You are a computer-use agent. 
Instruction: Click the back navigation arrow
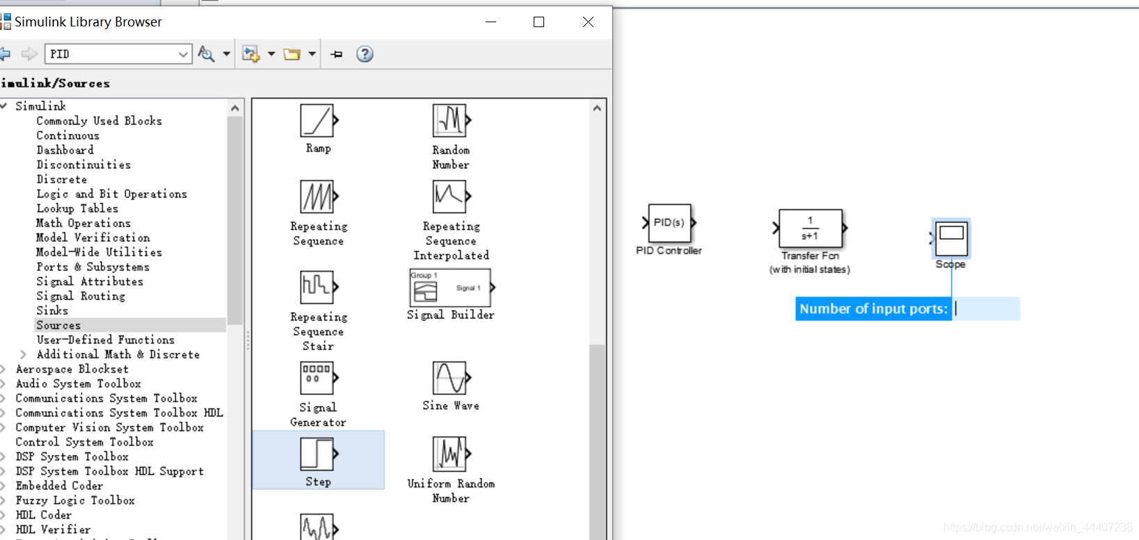tap(6, 54)
